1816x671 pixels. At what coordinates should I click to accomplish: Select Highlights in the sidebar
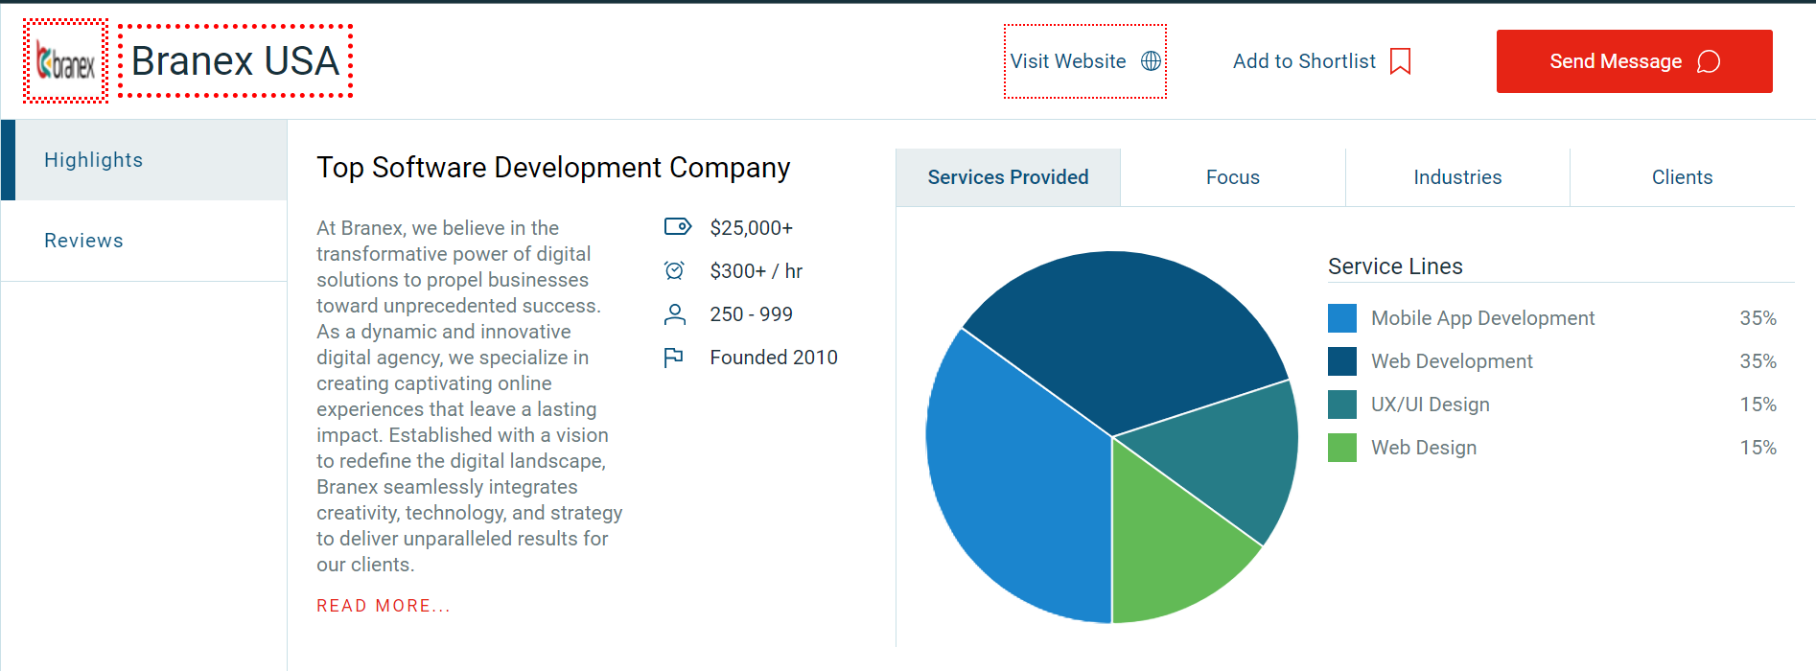click(x=144, y=160)
